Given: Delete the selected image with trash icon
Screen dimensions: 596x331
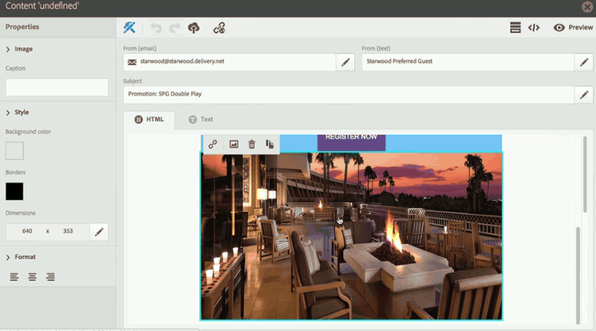Looking at the screenshot, I should 251,144.
